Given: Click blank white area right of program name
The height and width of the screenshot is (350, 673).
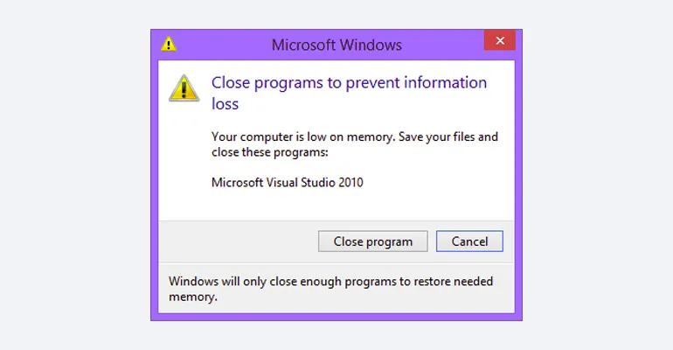Looking at the screenshot, I should tap(437, 183).
